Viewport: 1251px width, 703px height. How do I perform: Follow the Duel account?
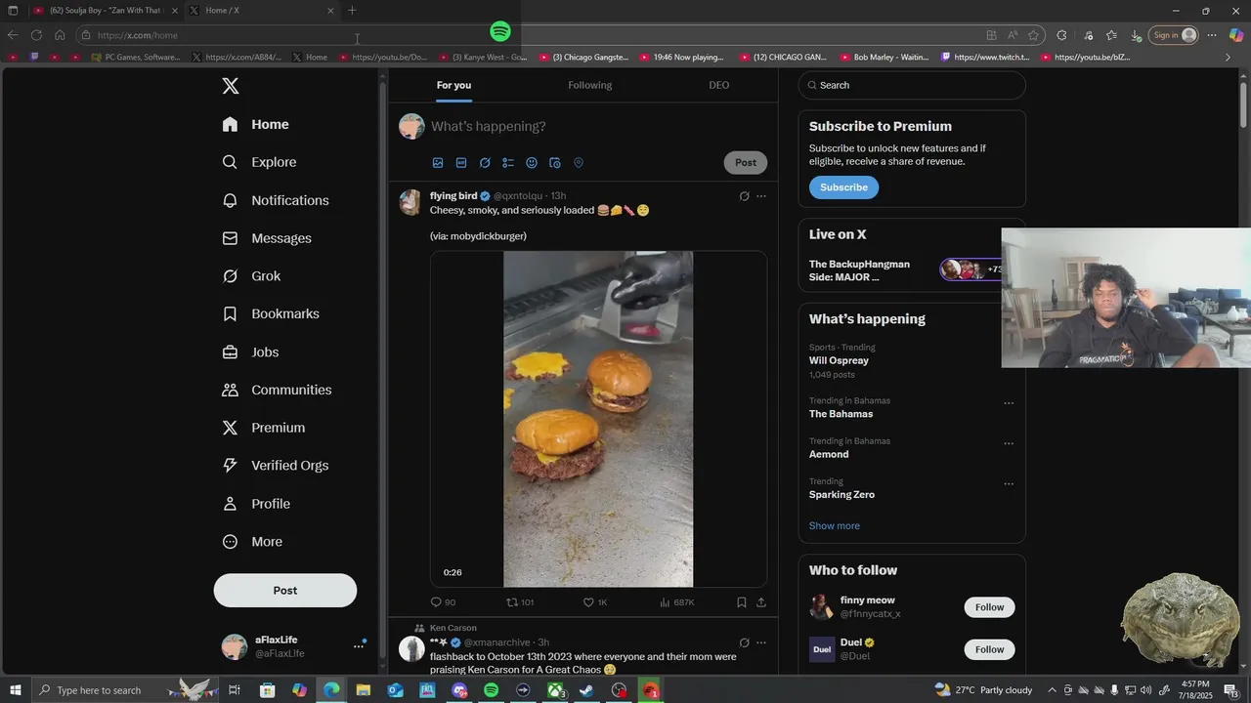[x=989, y=649]
